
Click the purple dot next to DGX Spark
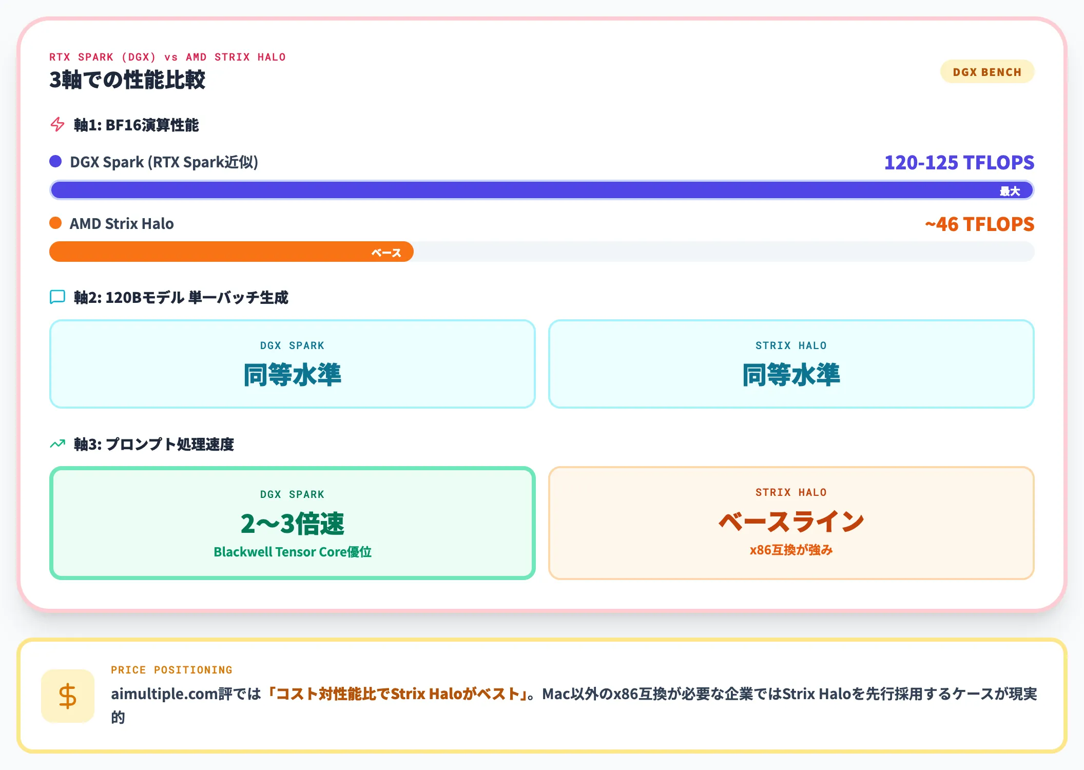[55, 161]
